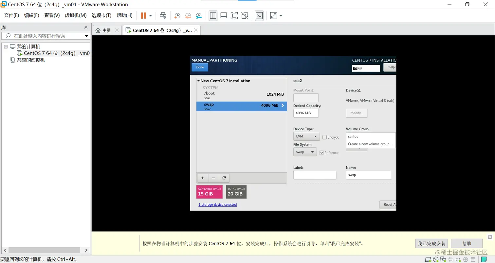Viewport: 495px width, 263px height.
Task: Click the Reset All button
Action: 388,205
